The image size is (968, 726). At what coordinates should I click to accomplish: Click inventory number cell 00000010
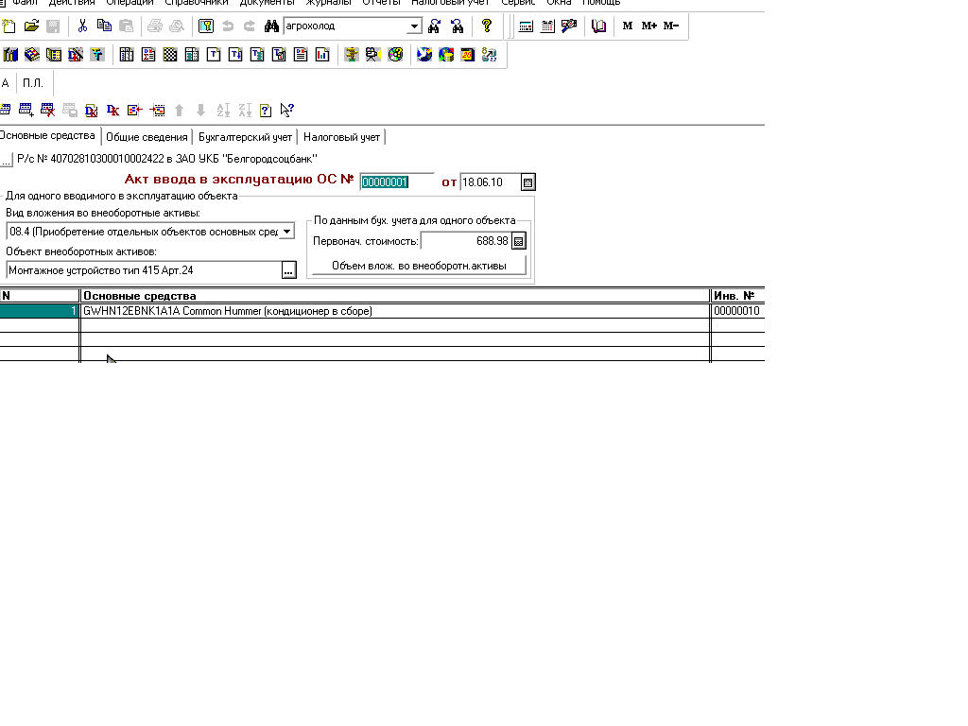pos(737,311)
